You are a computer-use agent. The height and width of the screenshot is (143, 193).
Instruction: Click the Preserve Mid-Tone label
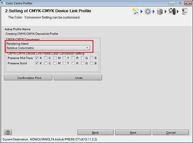point(20,58)
